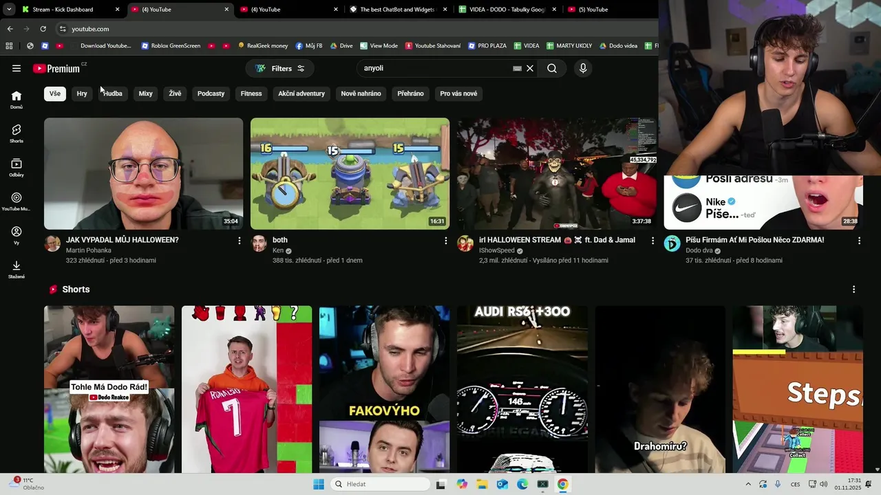
Task: Reload the page with the refresh icon
Action: coord(43,29)
